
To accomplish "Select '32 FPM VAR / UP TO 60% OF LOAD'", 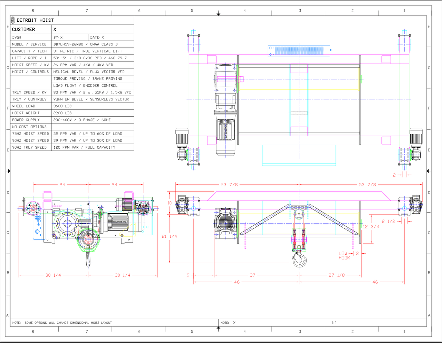I will tap(88, 134).
